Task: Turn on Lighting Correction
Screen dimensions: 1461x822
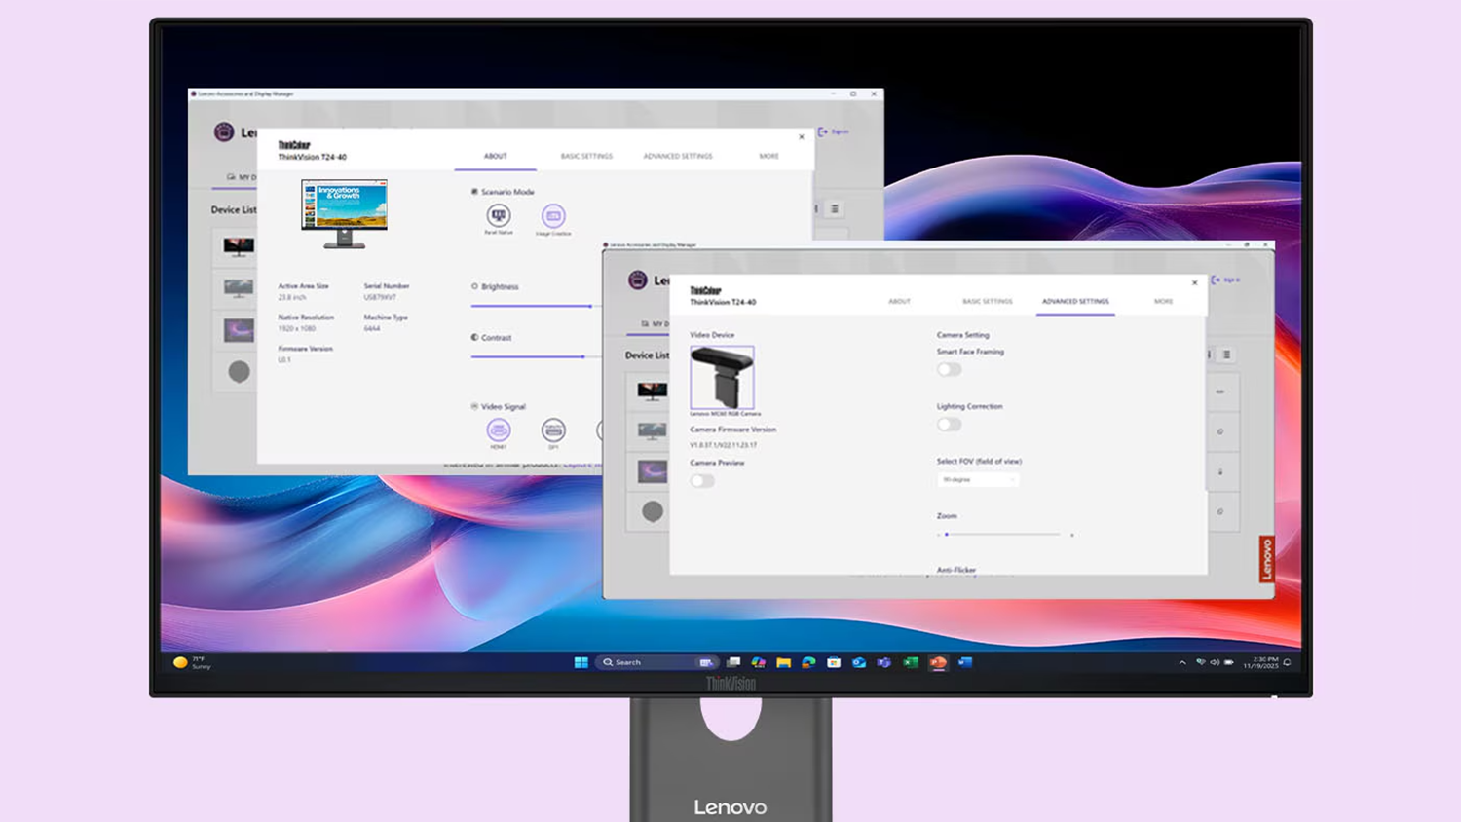Action: tap(949, 425)
